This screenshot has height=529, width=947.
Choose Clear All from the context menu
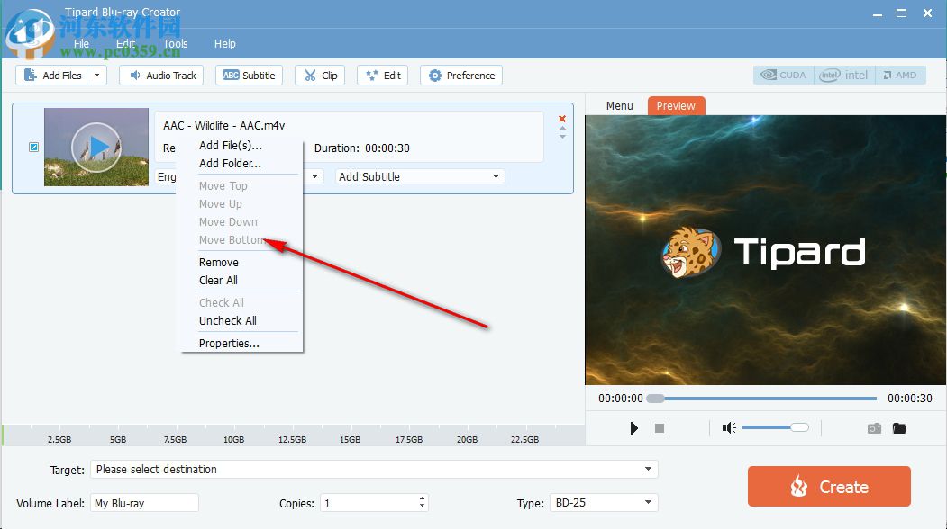pyautogui.click(x=218, y=280)
